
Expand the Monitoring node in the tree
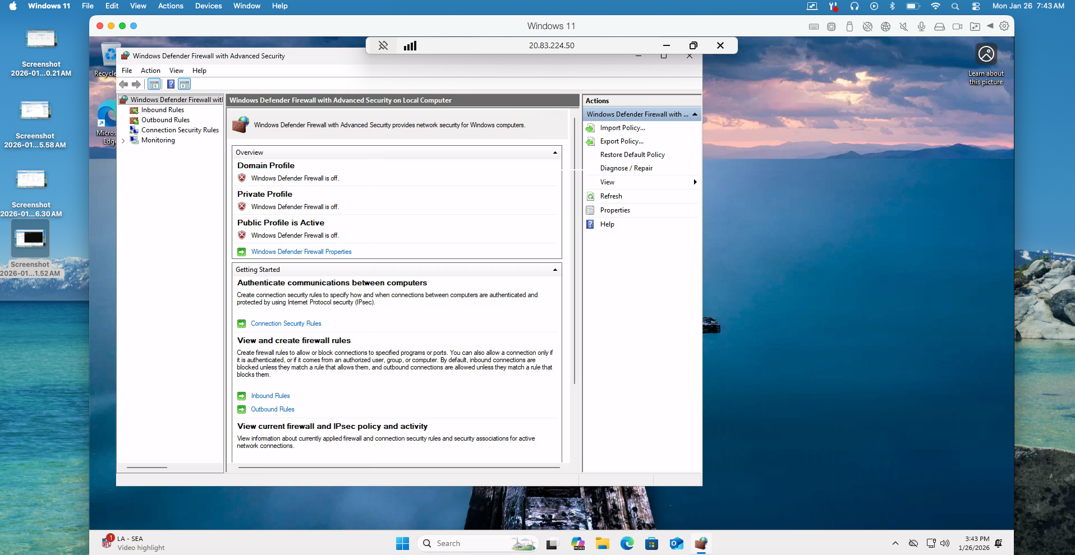(x=123, y=141)
